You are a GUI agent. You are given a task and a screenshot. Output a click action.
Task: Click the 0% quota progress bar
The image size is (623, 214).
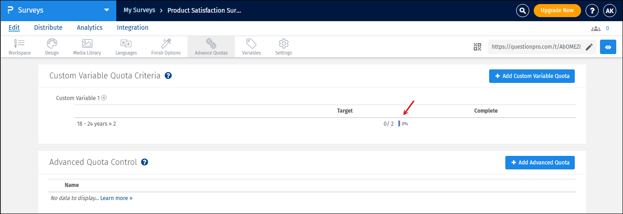(x=399, y=123)
